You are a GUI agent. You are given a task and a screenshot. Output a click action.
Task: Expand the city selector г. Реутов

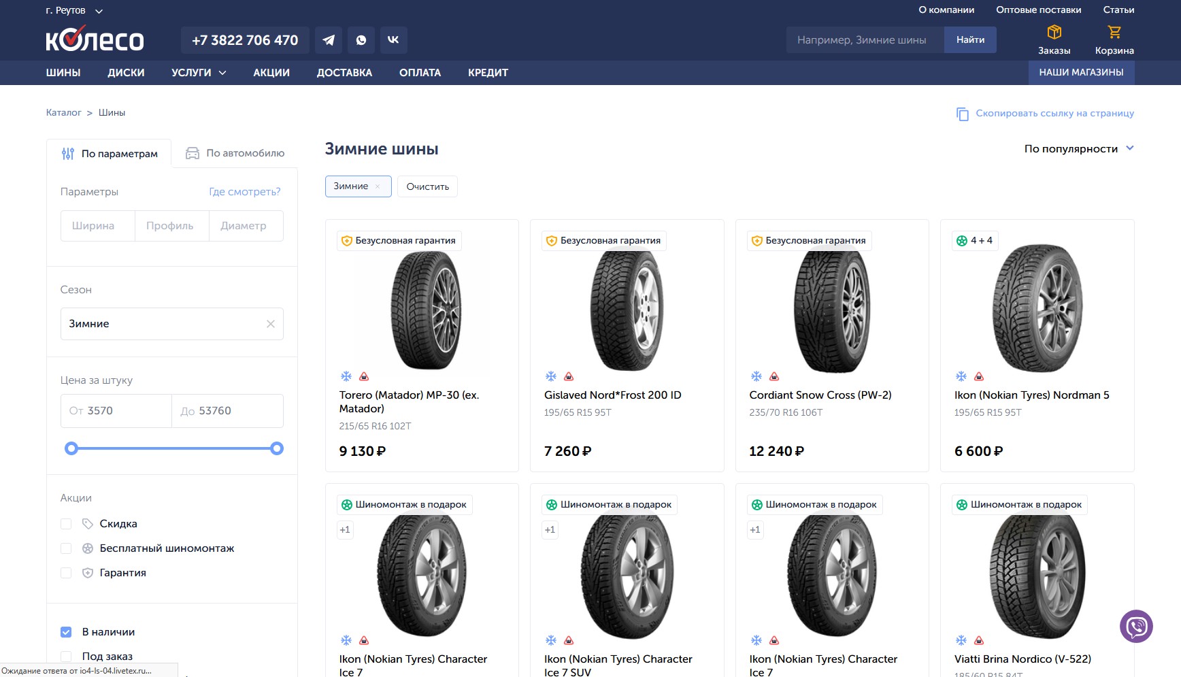pyautogui.click(x=74, y=11)
